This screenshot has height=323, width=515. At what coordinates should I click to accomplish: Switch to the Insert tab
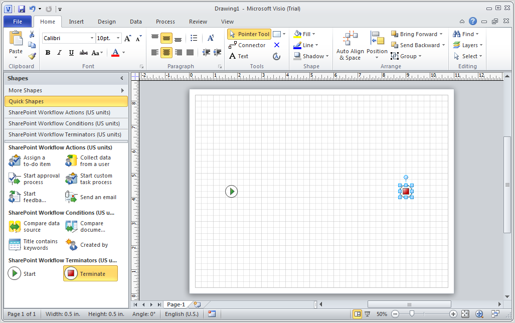pyautogui.click(x=76, y=22)
